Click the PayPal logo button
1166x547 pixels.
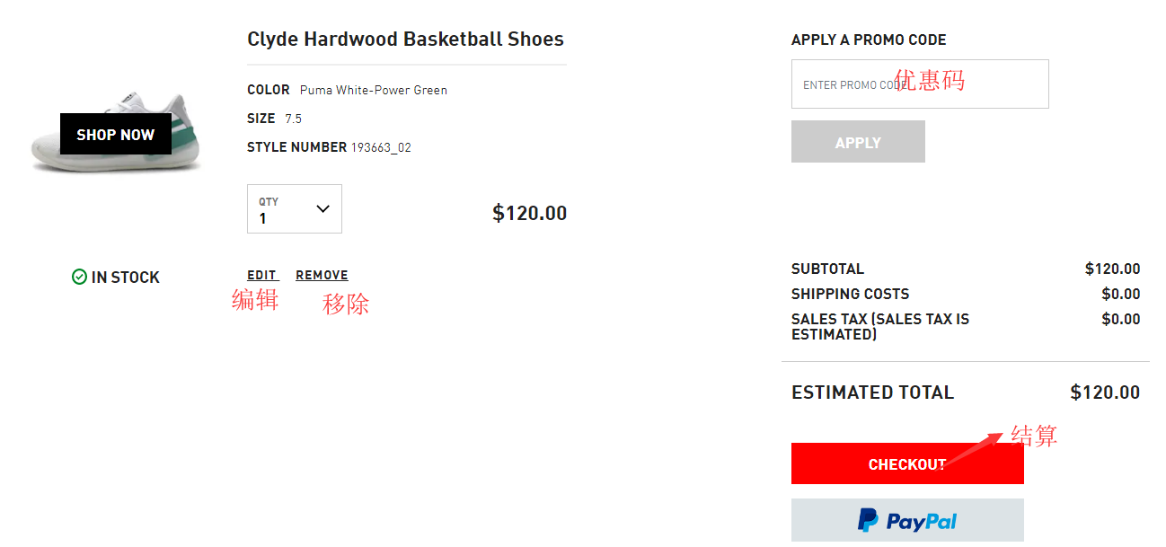[x=907, y=520]
